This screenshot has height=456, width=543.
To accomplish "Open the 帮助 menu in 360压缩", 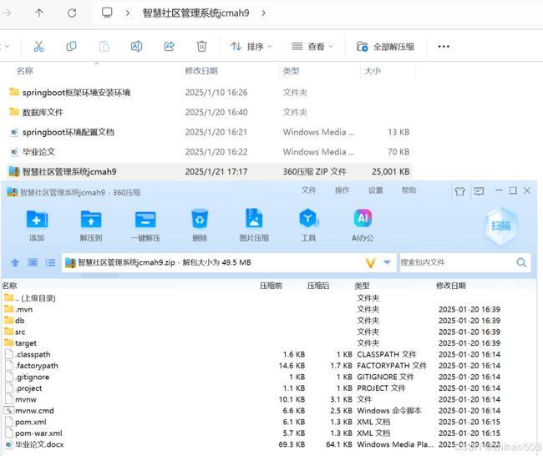I will pos(409,190).
